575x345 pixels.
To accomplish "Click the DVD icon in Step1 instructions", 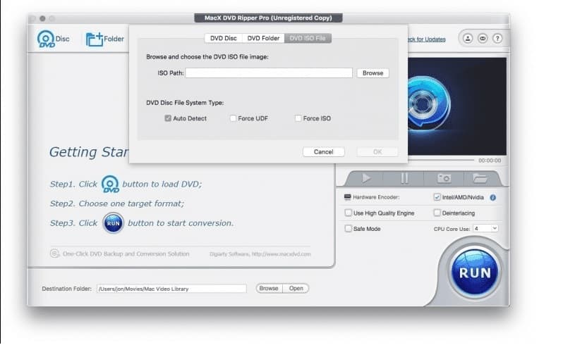I will click(110, 184).
